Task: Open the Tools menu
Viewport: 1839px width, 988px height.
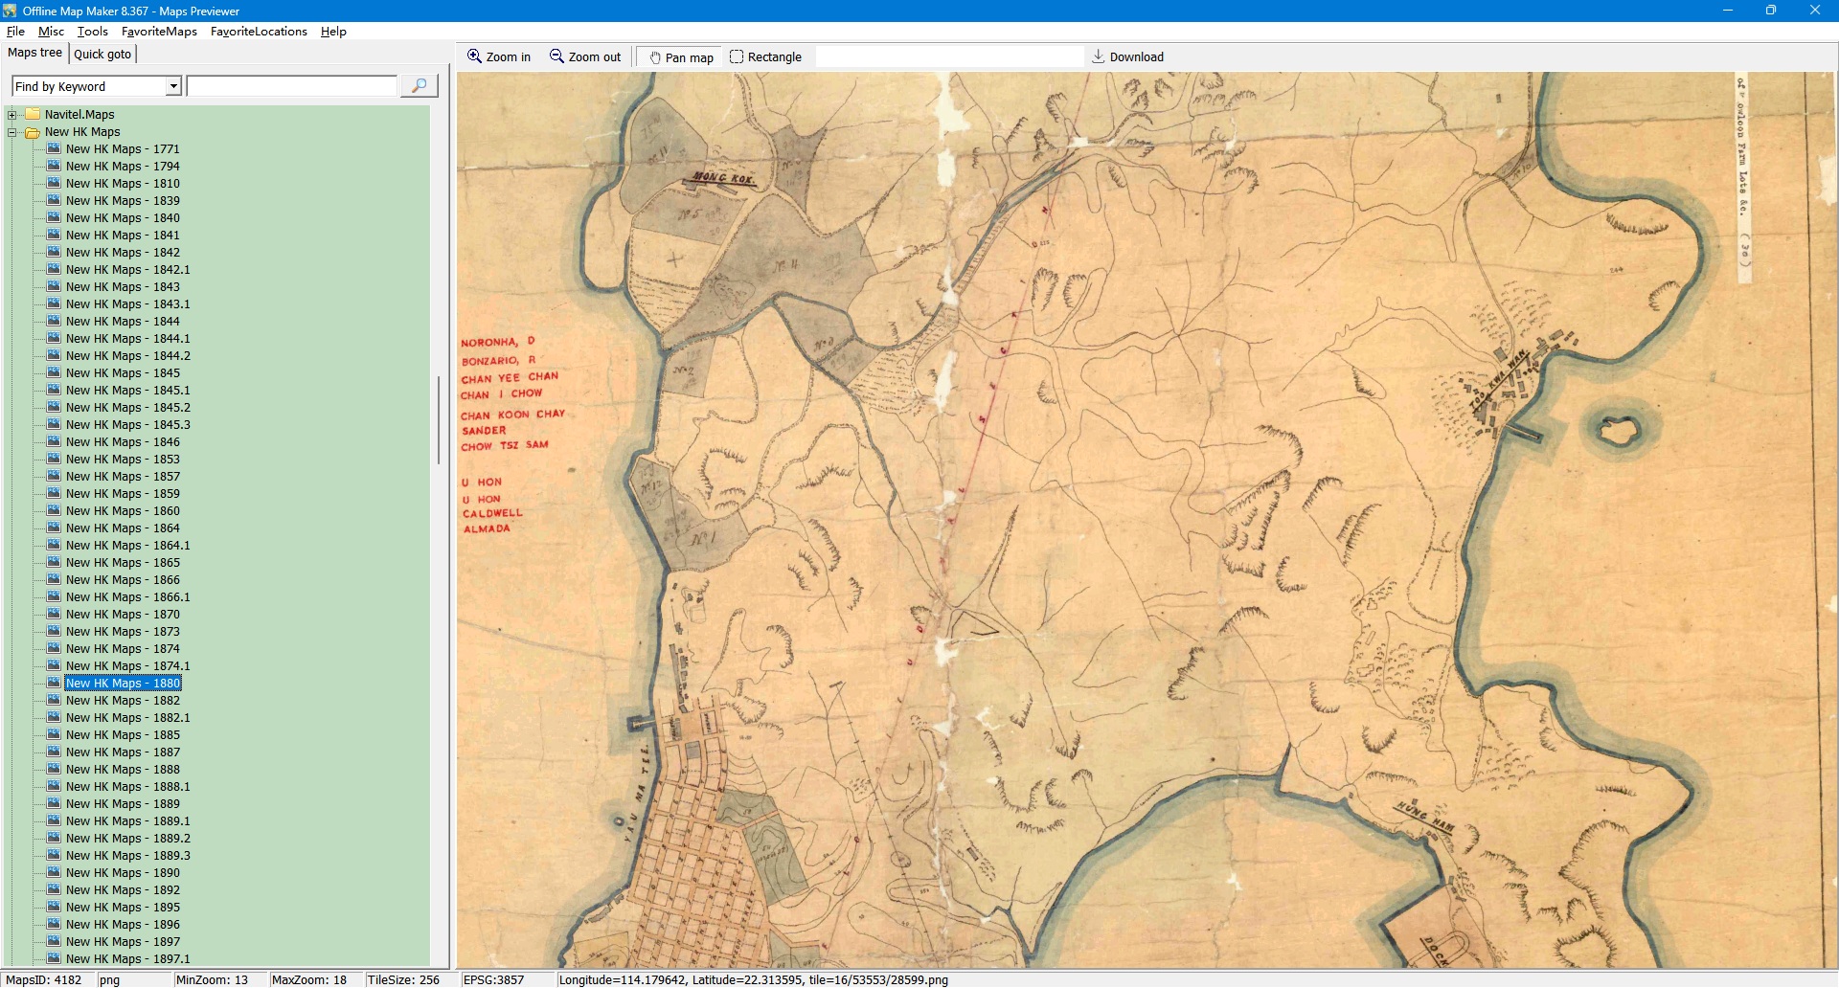Action: [x=92, y=32]
